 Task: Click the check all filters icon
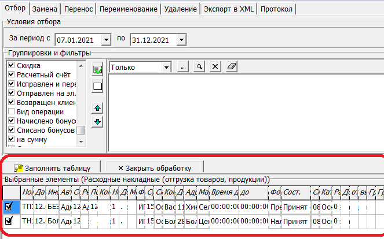click(98, 70)
